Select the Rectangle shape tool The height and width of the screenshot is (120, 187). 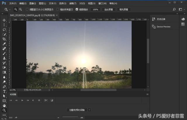coord(4,101)
